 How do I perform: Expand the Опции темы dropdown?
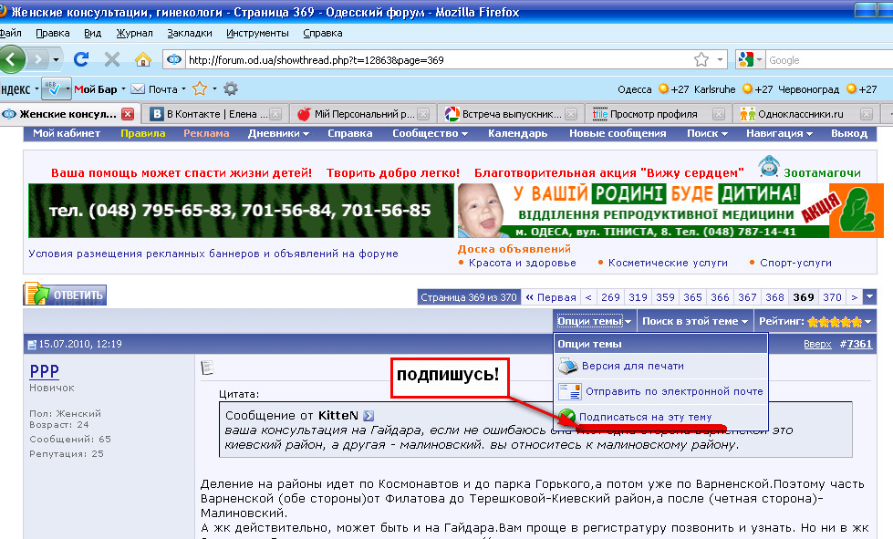[595, 321]
